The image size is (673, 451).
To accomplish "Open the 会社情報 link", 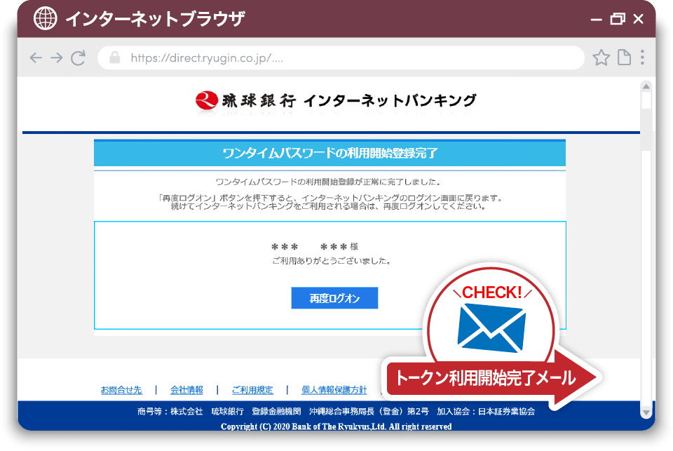I will pos(186,390).
